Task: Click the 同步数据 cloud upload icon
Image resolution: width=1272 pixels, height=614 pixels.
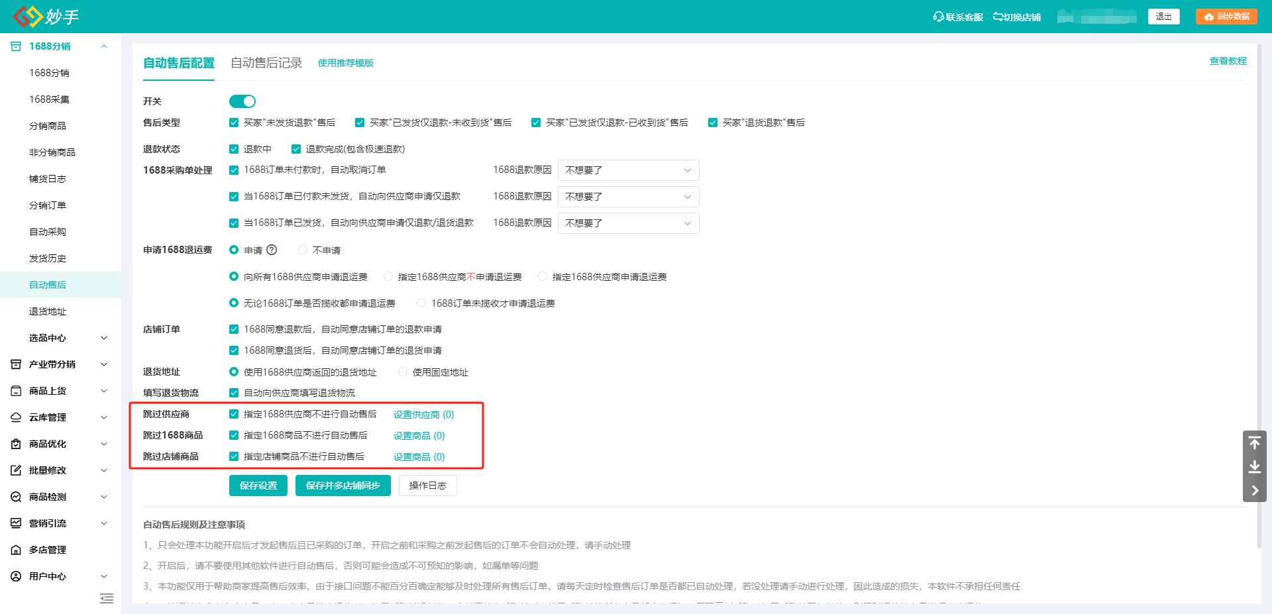Action: 1209,17
